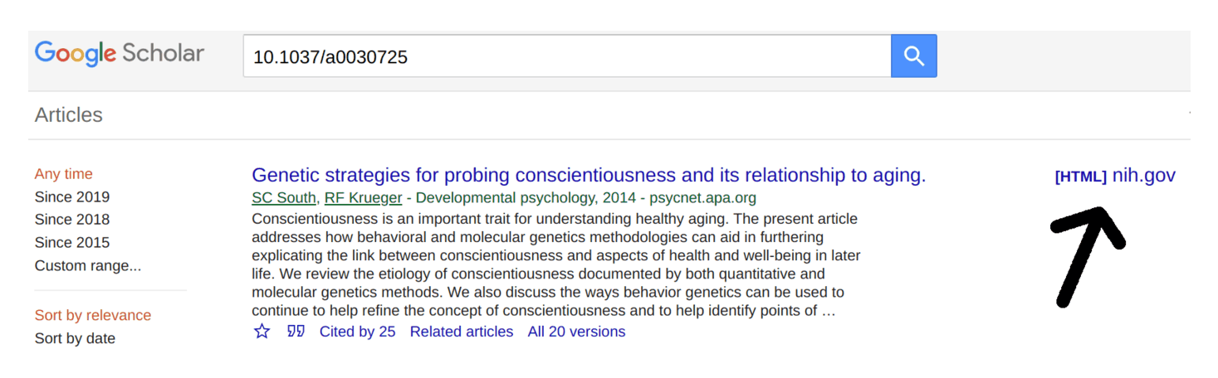Open the [HTML] nih.gov link
This screenshot has width=1218, height=378.
[1115, 176]
